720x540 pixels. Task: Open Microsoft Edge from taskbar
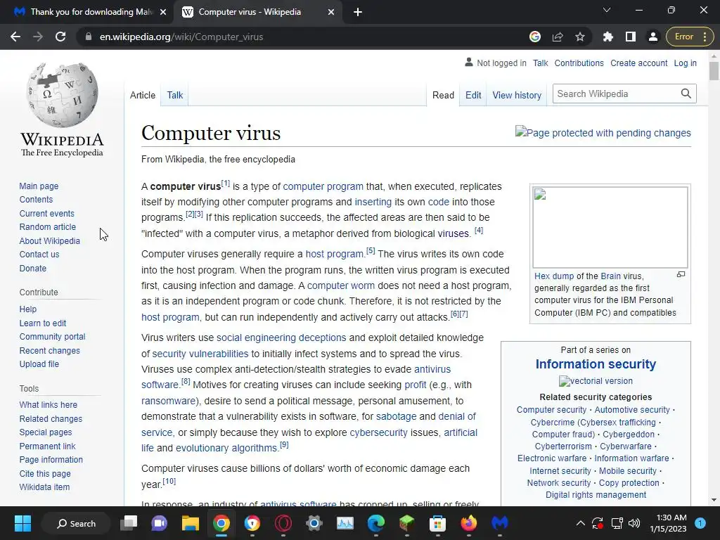(375, 523)
